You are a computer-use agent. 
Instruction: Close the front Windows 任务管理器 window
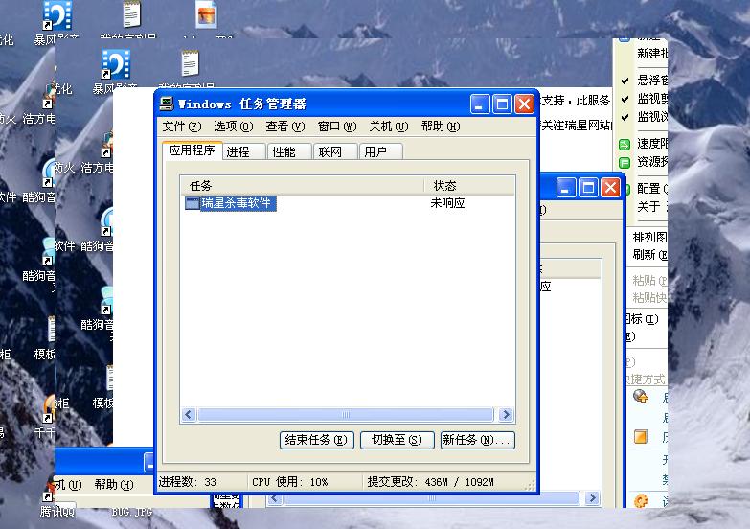524,103
